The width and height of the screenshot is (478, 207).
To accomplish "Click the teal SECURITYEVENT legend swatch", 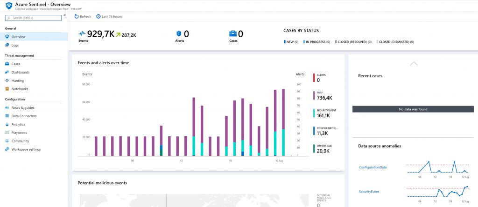I will (x=314, y=113).
